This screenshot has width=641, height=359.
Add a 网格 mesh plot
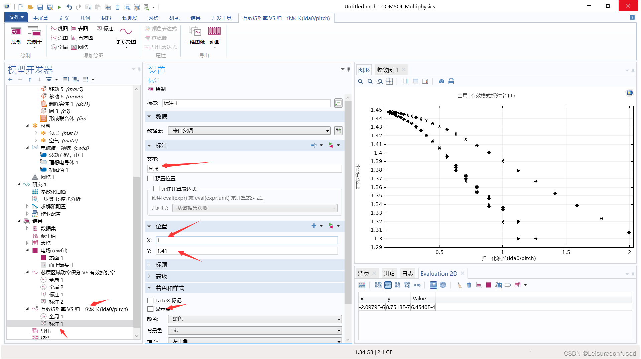[80, 47]
